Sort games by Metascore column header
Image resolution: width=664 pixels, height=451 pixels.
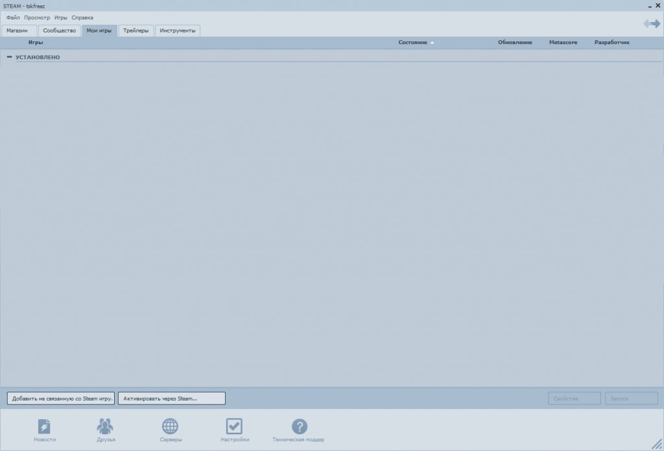(x=563, y=42)
